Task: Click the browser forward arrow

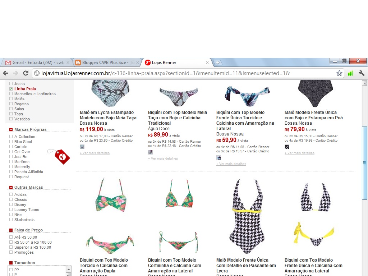Action: 16,73
